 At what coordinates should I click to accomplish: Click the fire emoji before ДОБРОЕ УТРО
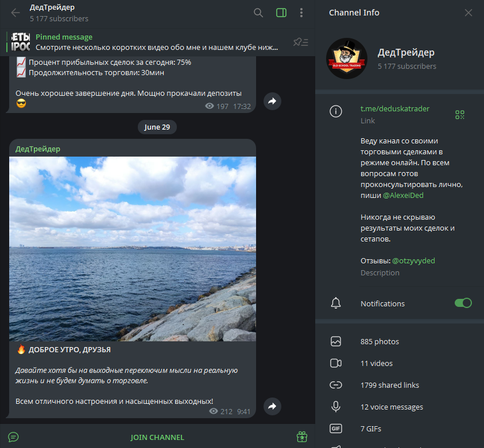click(x=21, y=349)
